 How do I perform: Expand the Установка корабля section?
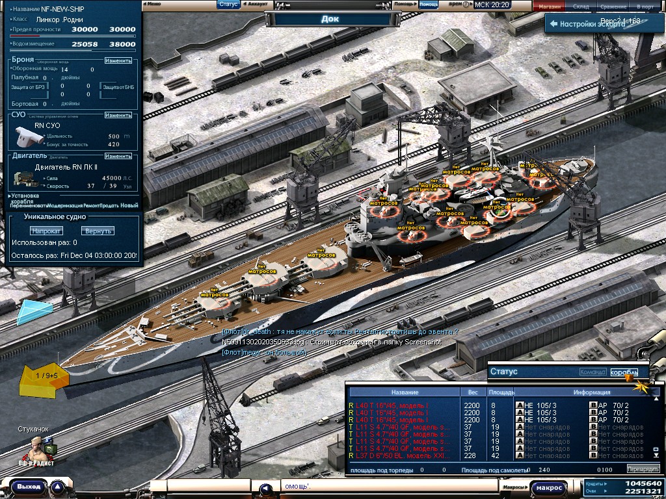pyautogui.click(x=25, y=198)
